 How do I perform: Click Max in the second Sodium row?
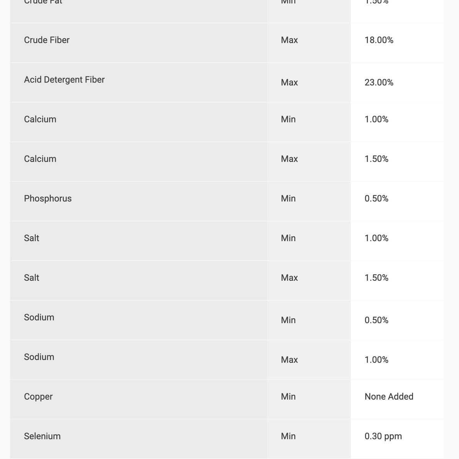click(x=289, y=360)
